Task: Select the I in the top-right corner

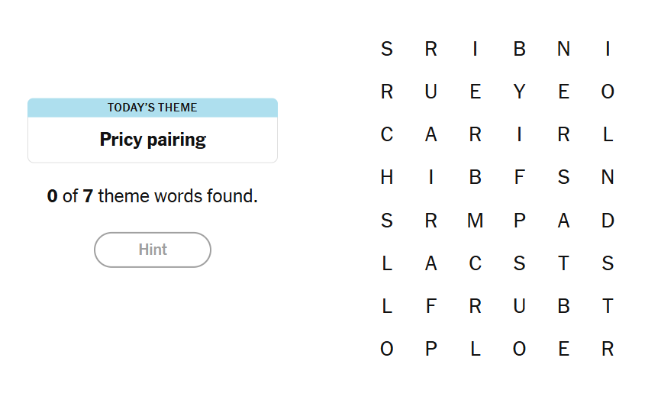Action: click(608, 50)
